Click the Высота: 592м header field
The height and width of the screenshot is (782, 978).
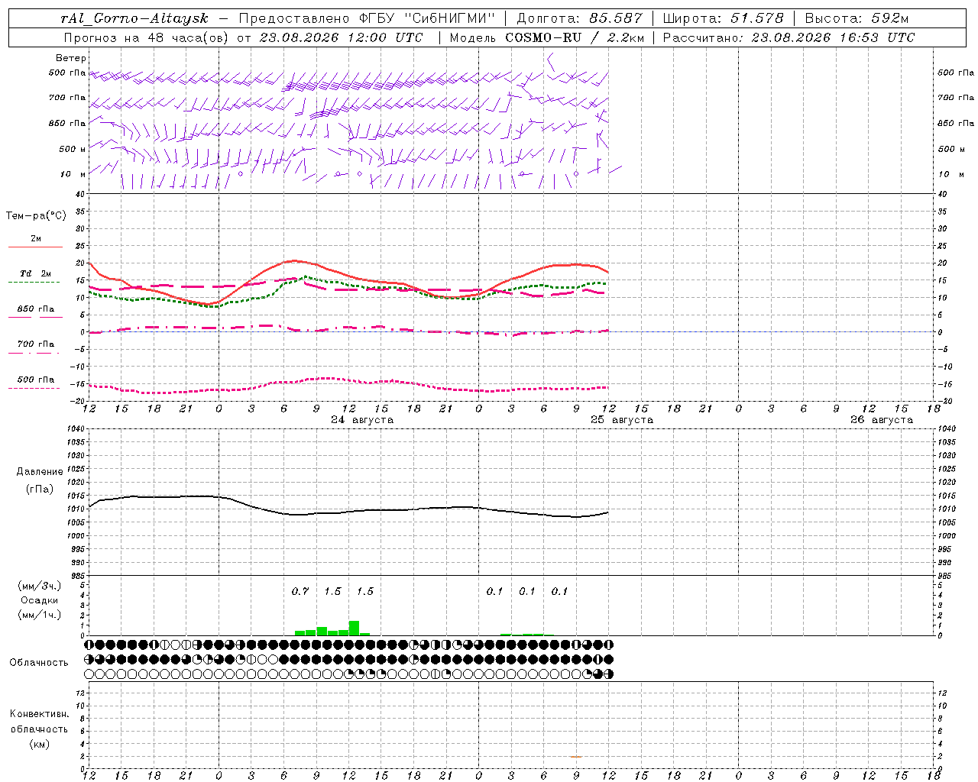pyautogui.click(x=857, y=18)
